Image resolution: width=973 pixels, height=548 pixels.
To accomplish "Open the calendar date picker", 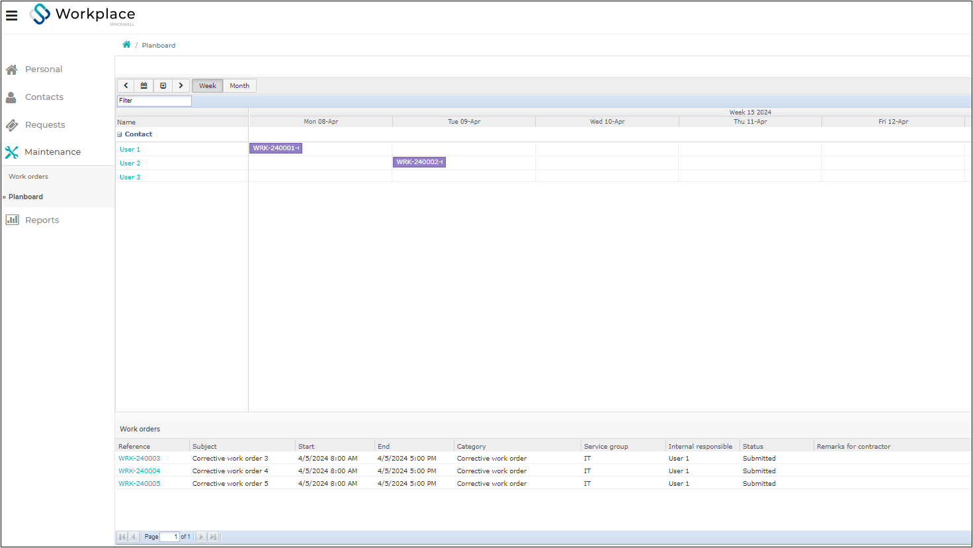I will pos(144,85).
